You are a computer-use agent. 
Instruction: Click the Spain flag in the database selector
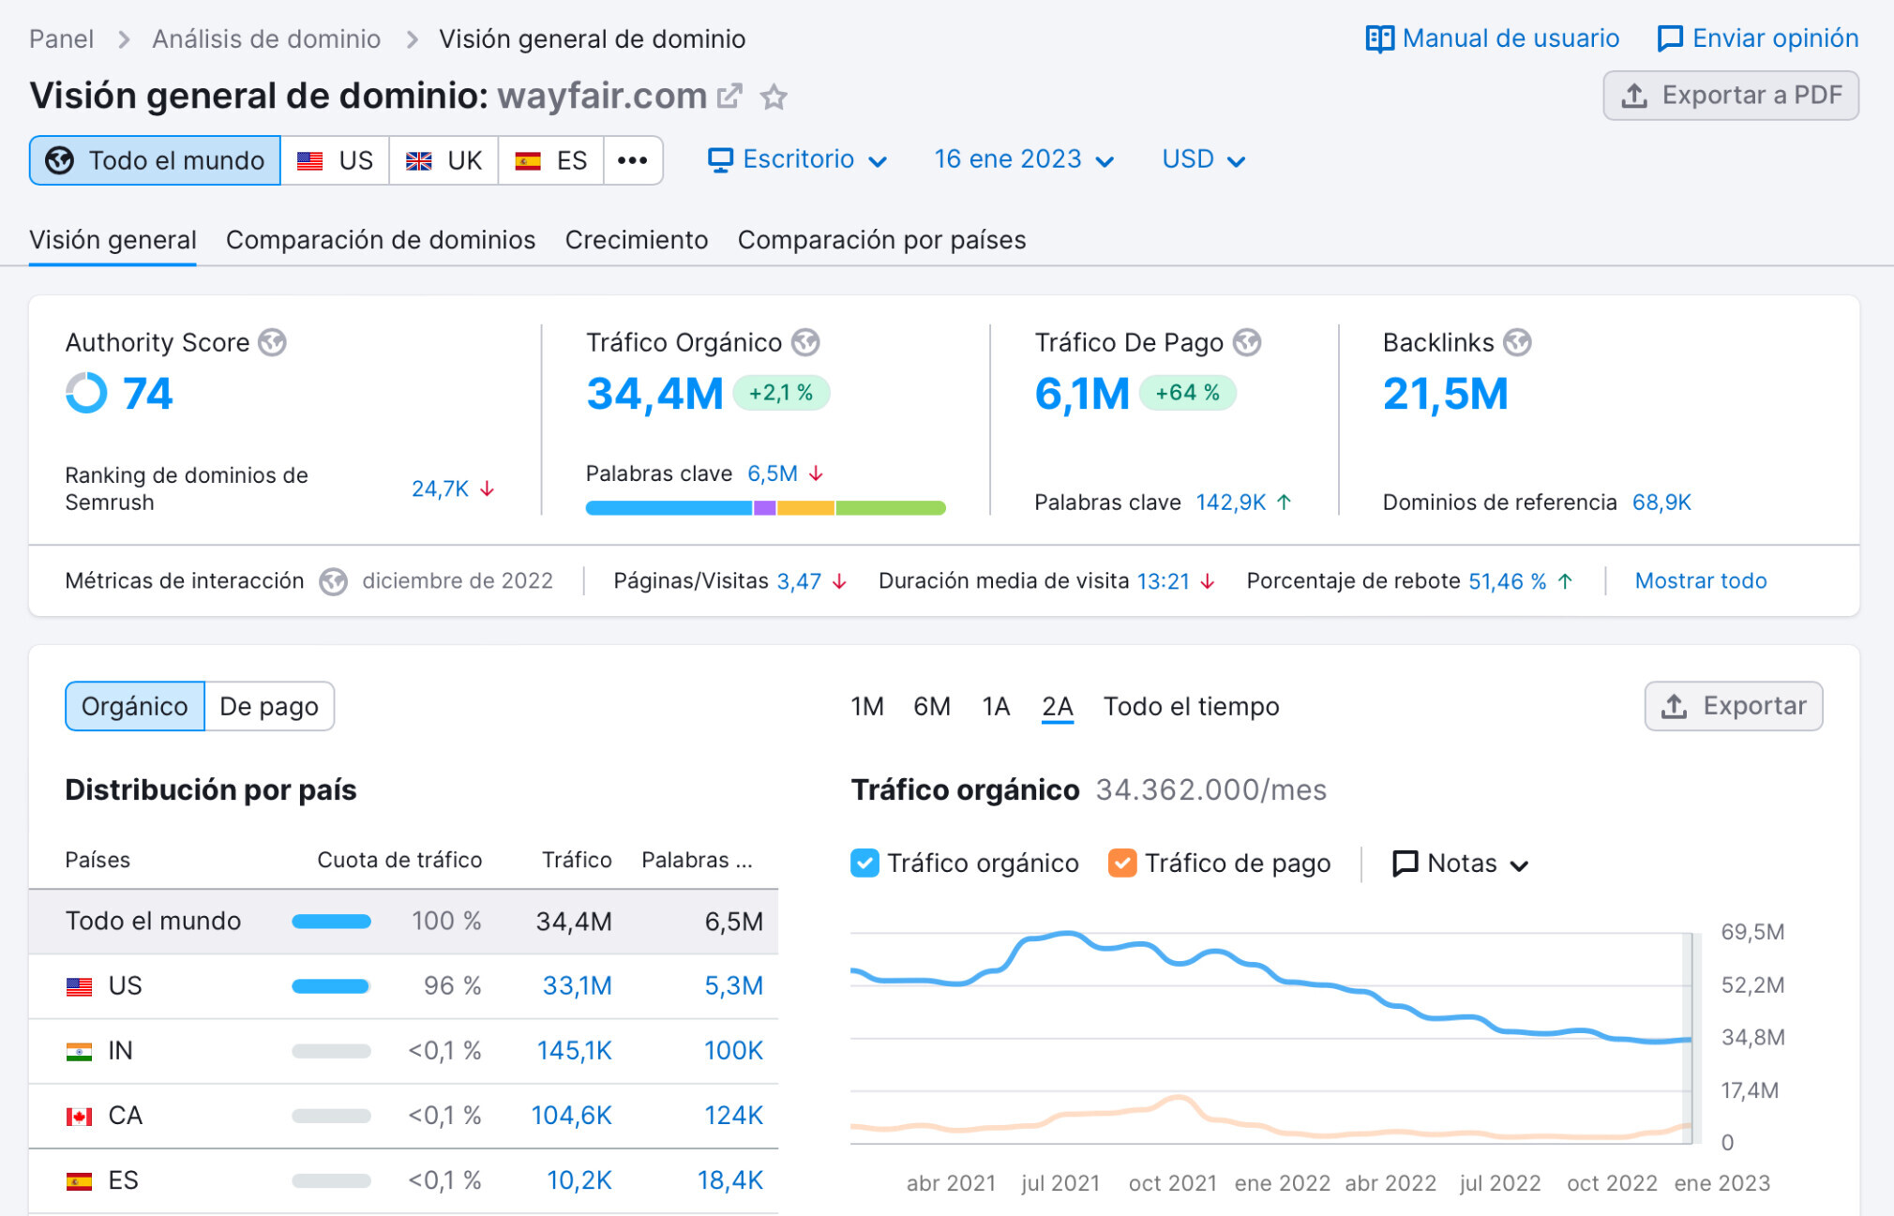coord(528,161)
